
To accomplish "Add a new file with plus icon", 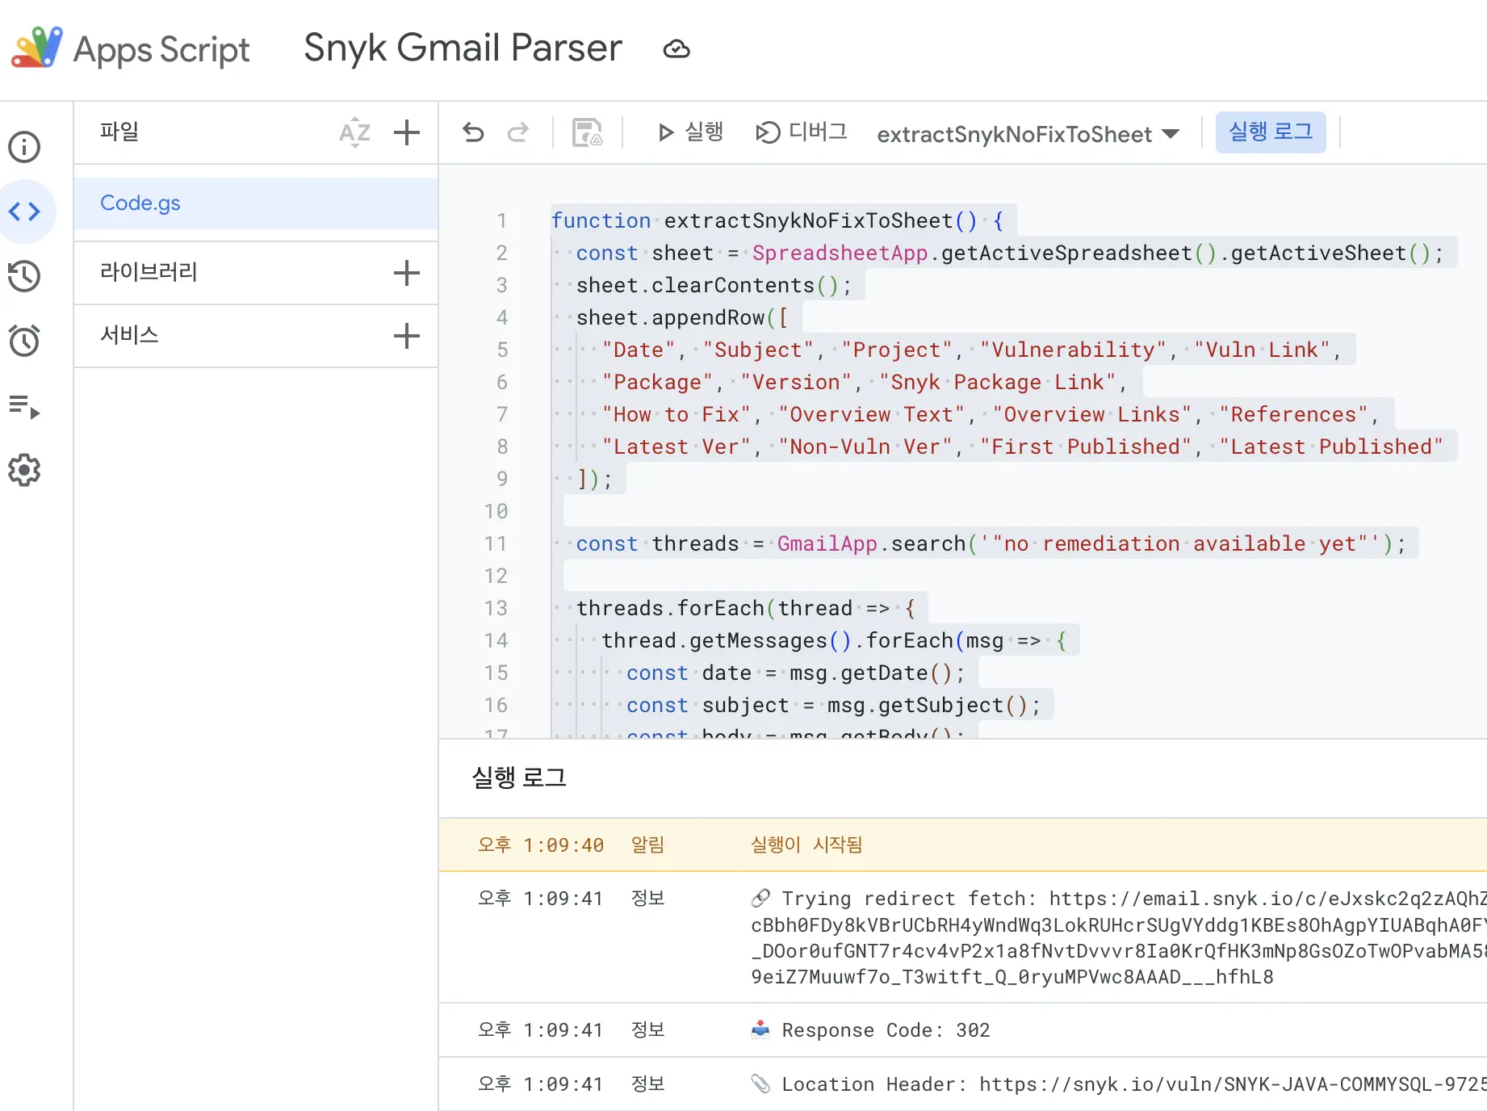I will [407, 132].
